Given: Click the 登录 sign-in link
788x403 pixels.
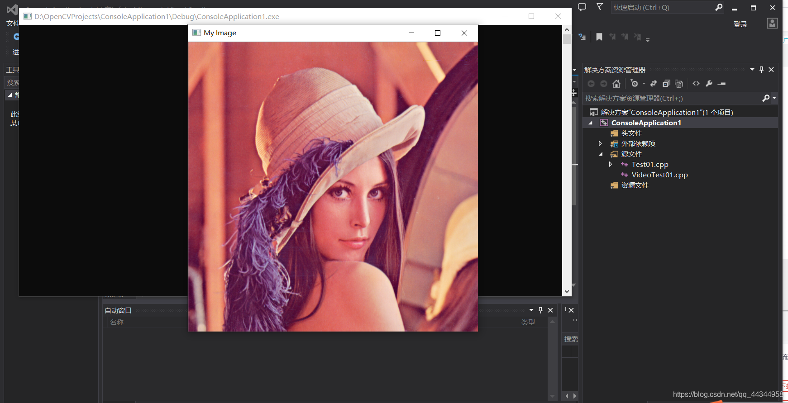Looking at the screenshot, I should point(740,24).
